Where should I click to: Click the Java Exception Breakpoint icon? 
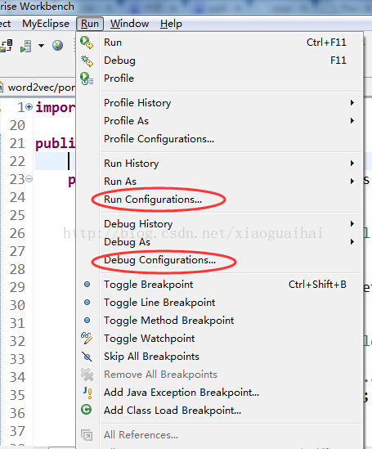coord(87,393)
